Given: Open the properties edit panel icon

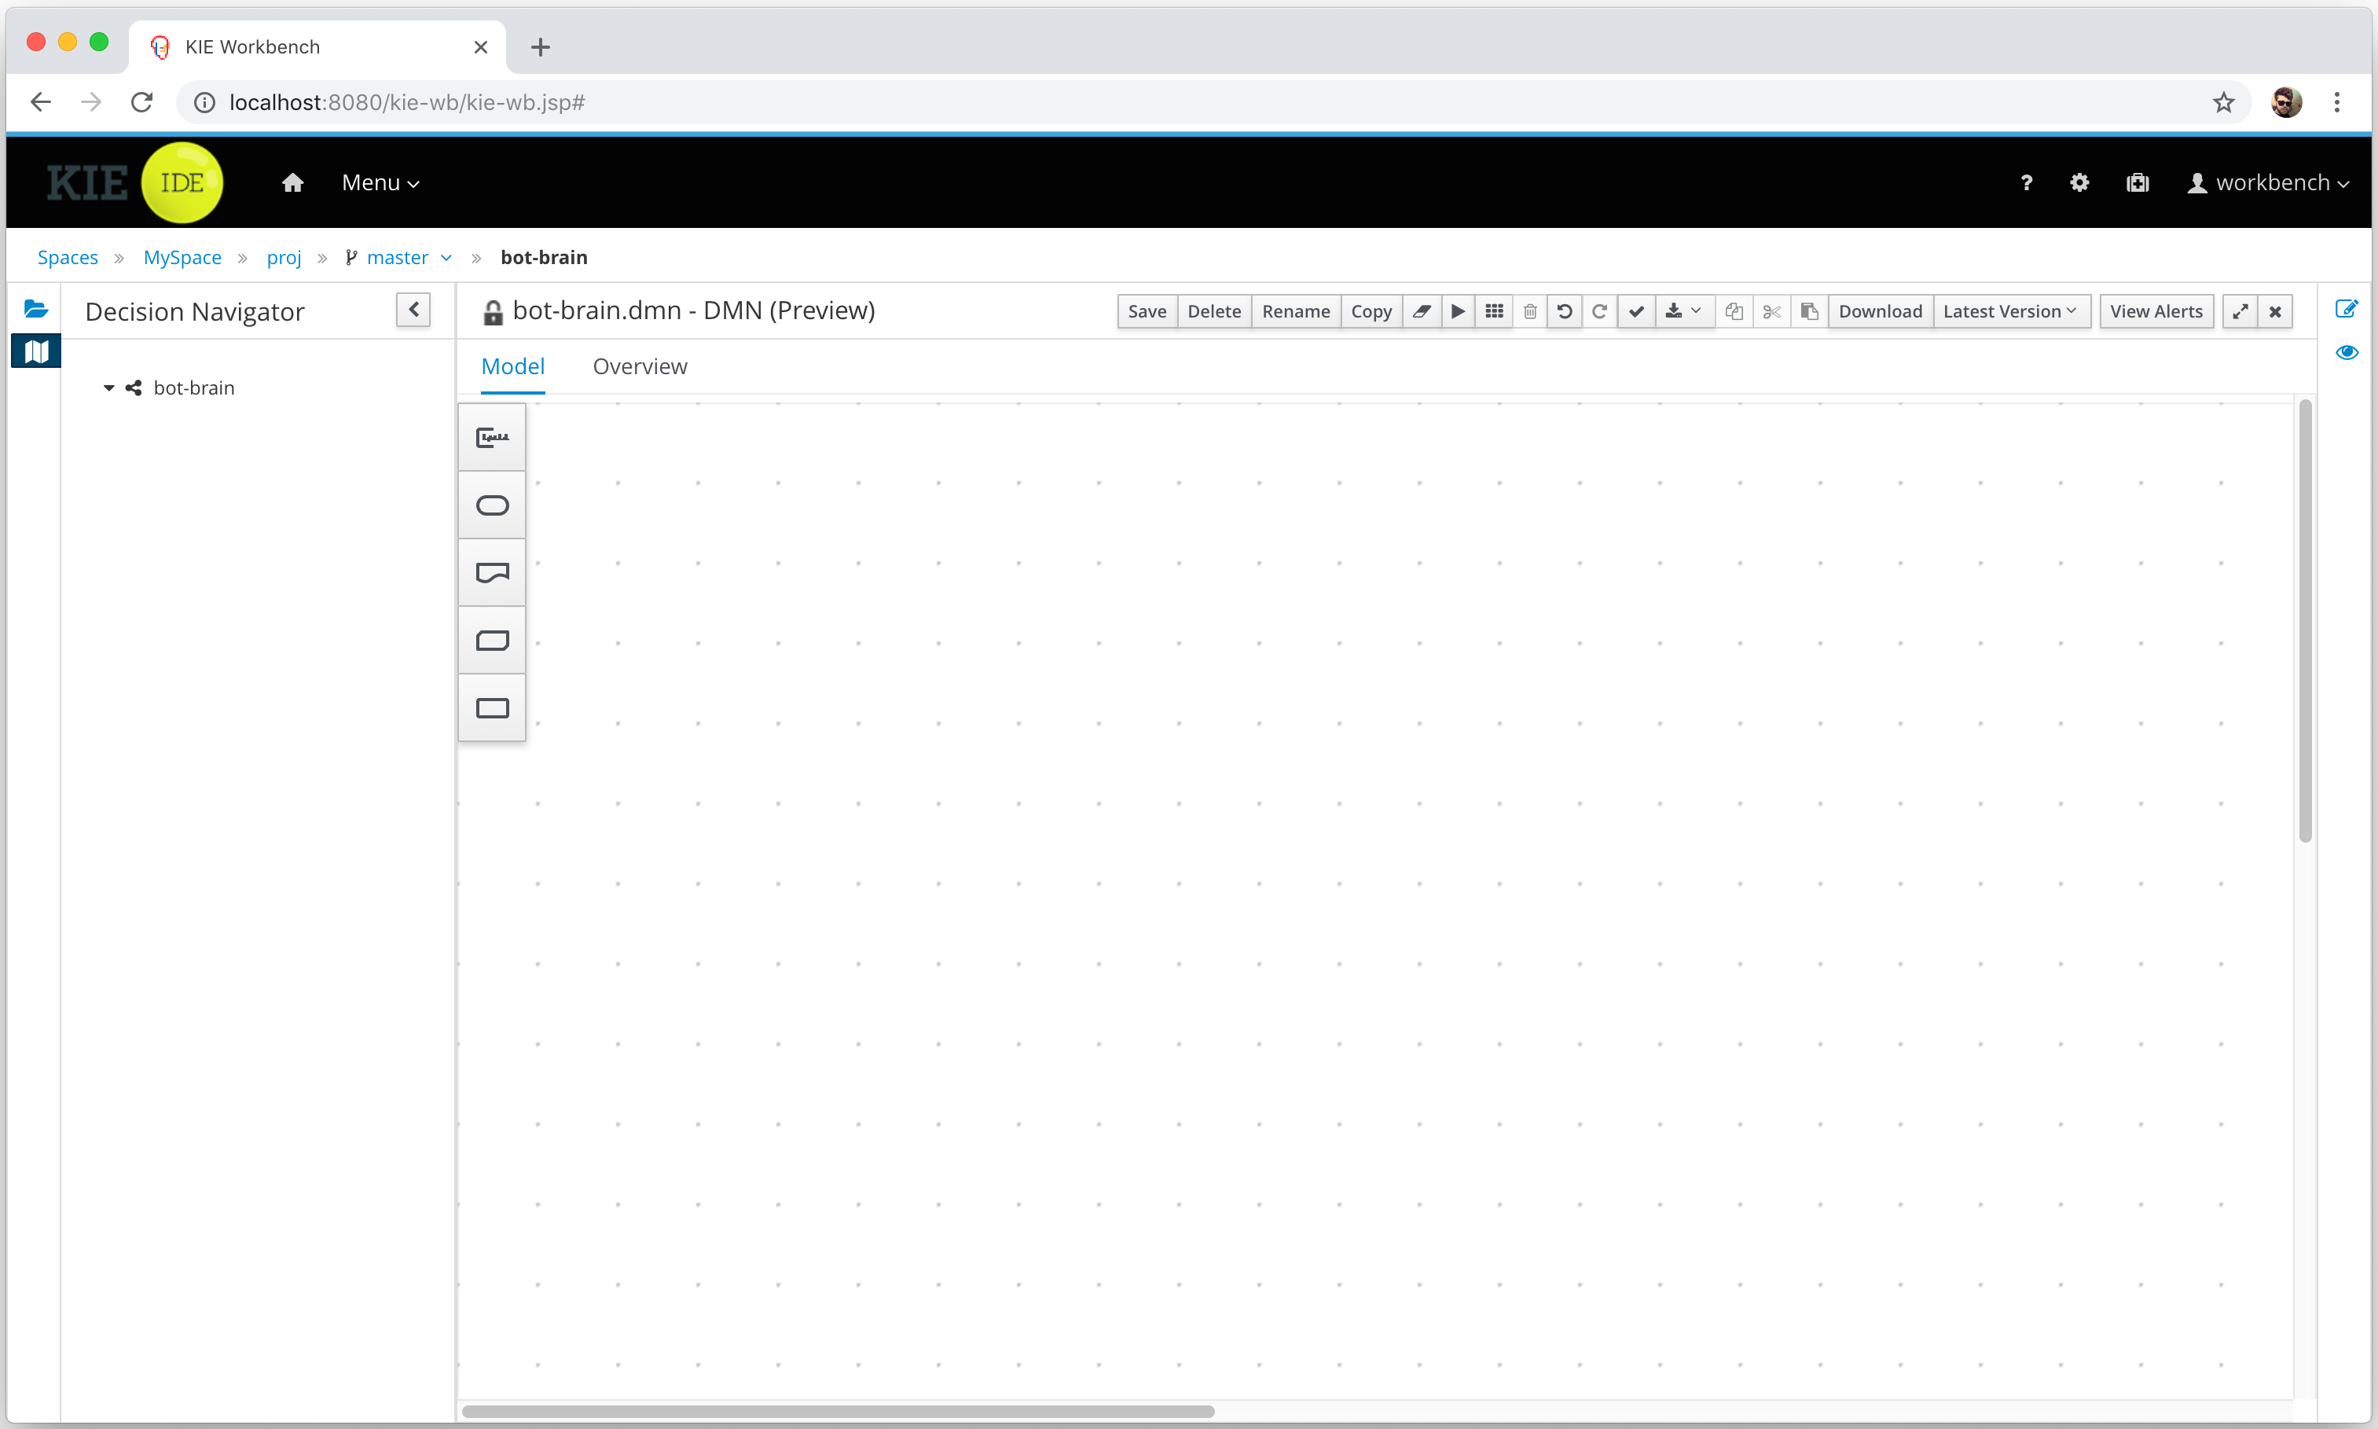Looking at the screenshot, I should (x=2347, y=309).
